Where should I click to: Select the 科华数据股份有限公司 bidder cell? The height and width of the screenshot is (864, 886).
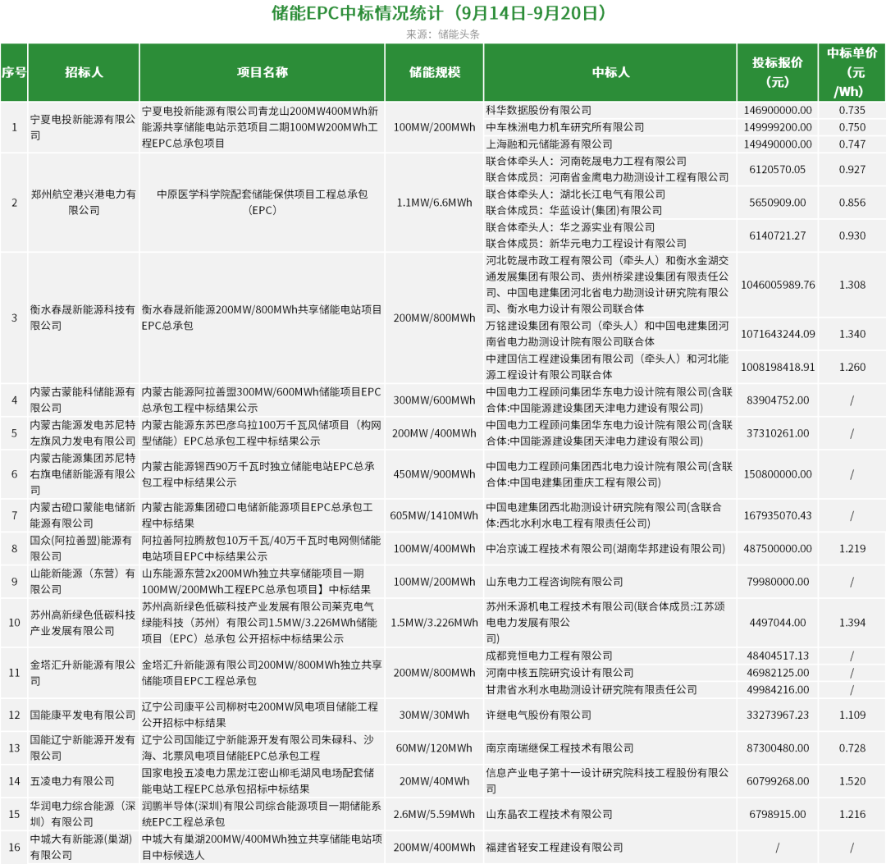[x=538, y=110]
